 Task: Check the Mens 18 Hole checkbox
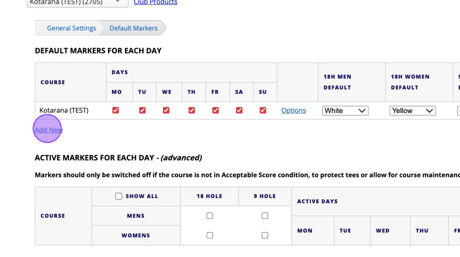click(209, 216)
